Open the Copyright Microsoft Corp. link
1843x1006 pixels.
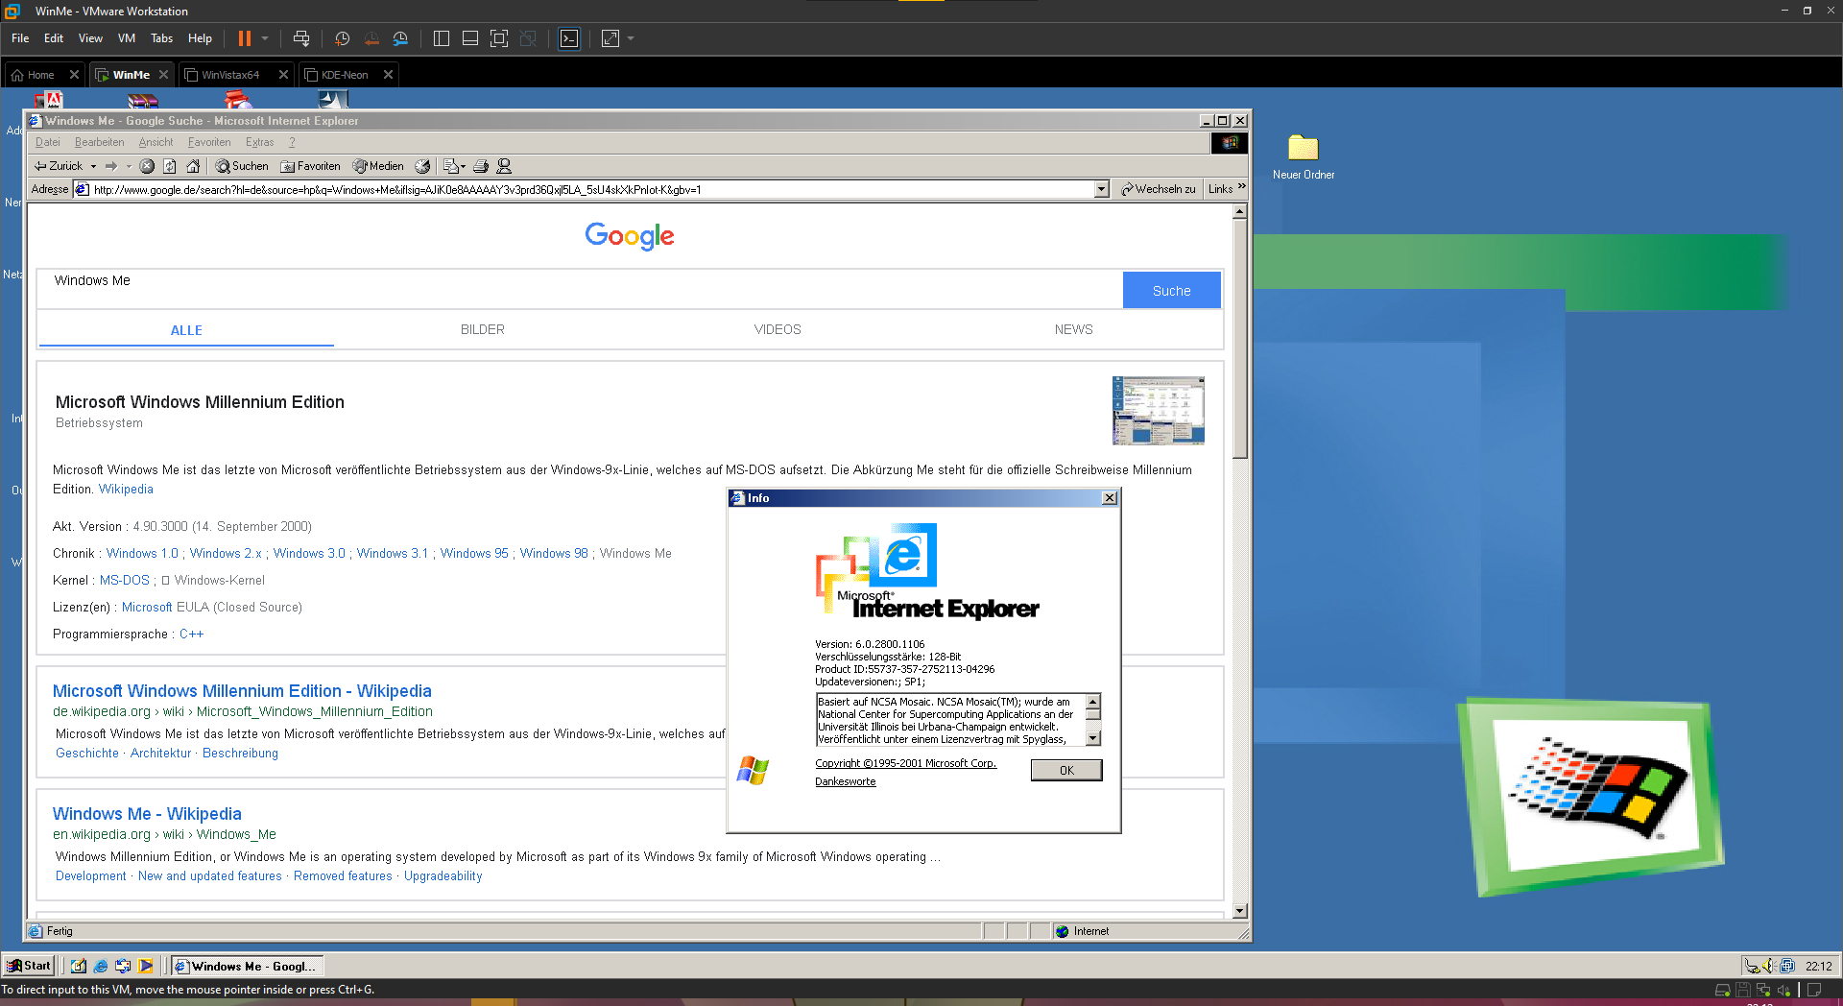point(905,763)
